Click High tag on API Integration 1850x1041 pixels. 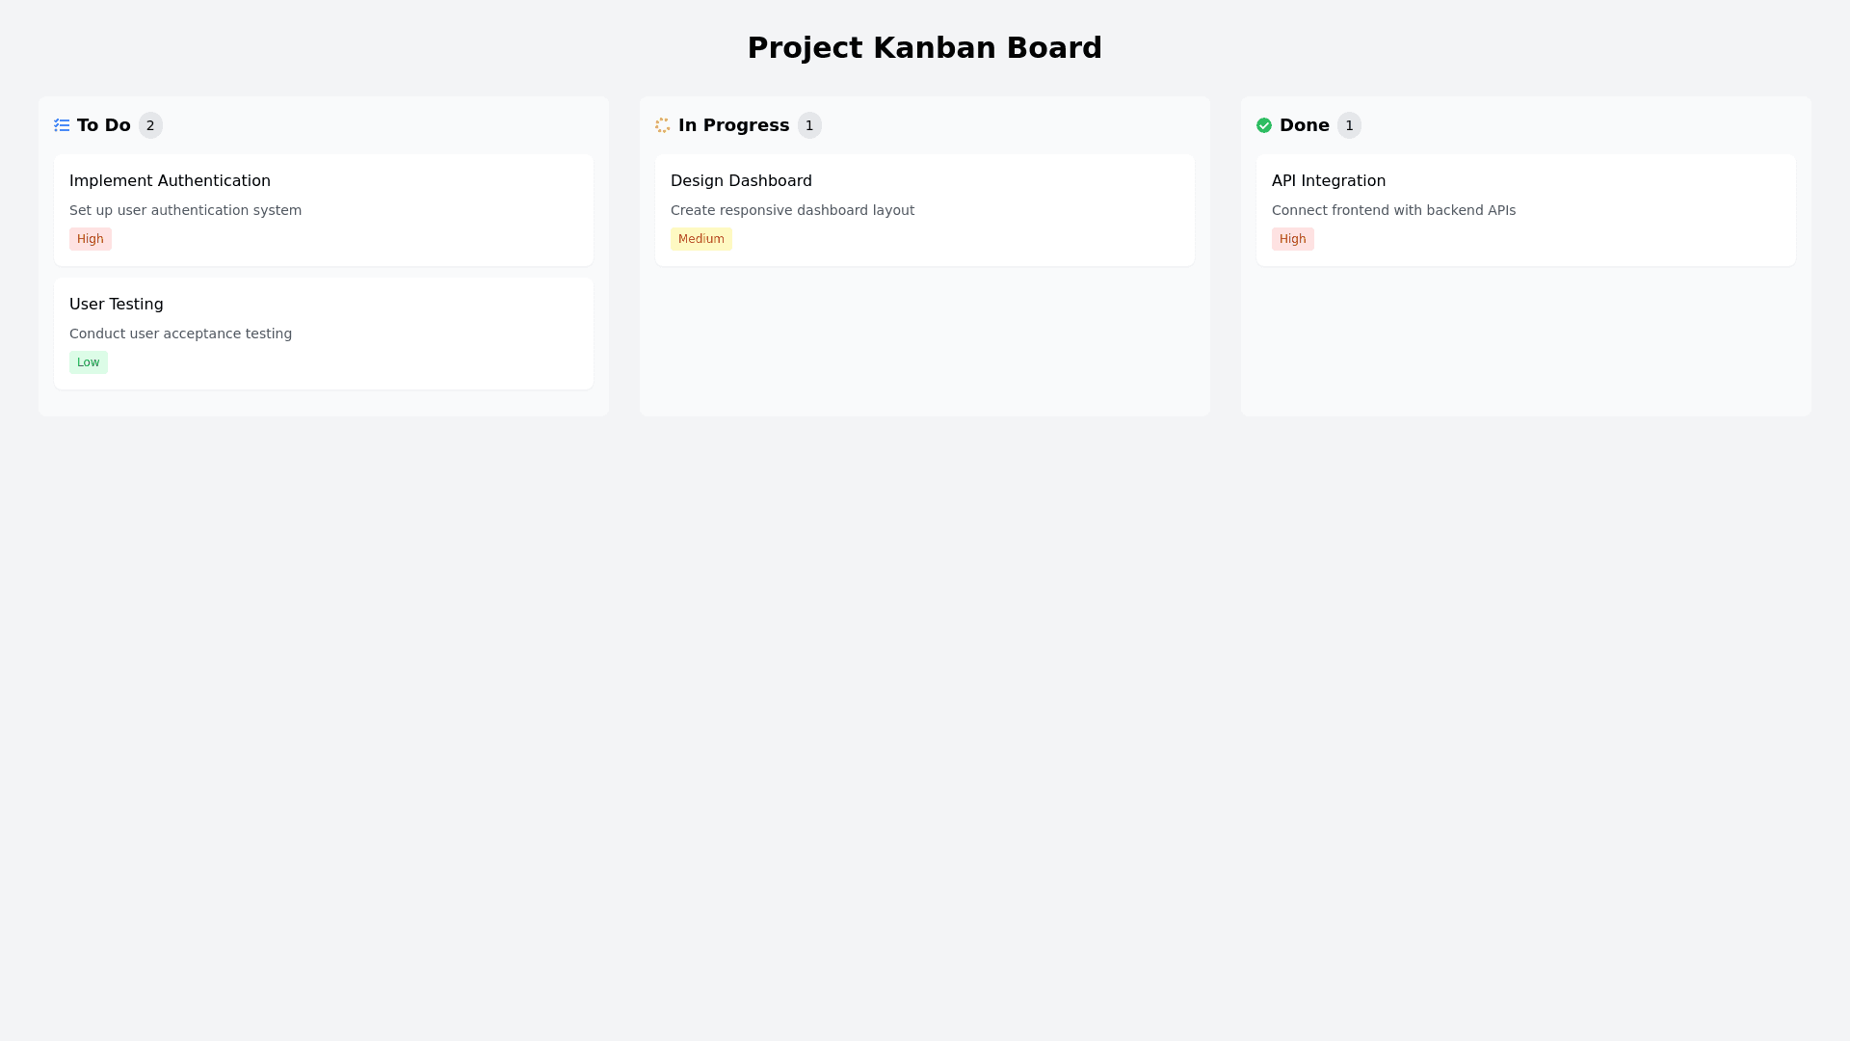pos(1293,239)
